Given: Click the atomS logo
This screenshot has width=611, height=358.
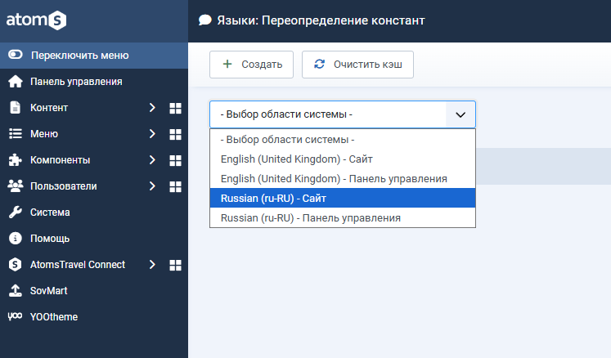Looking at the screenshot, I should (x=36, y=20).
